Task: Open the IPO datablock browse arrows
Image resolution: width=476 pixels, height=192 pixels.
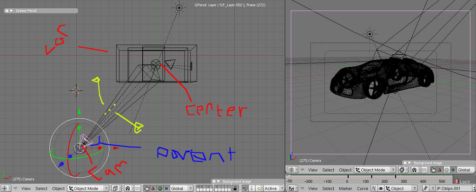Action: click(433, 189)
